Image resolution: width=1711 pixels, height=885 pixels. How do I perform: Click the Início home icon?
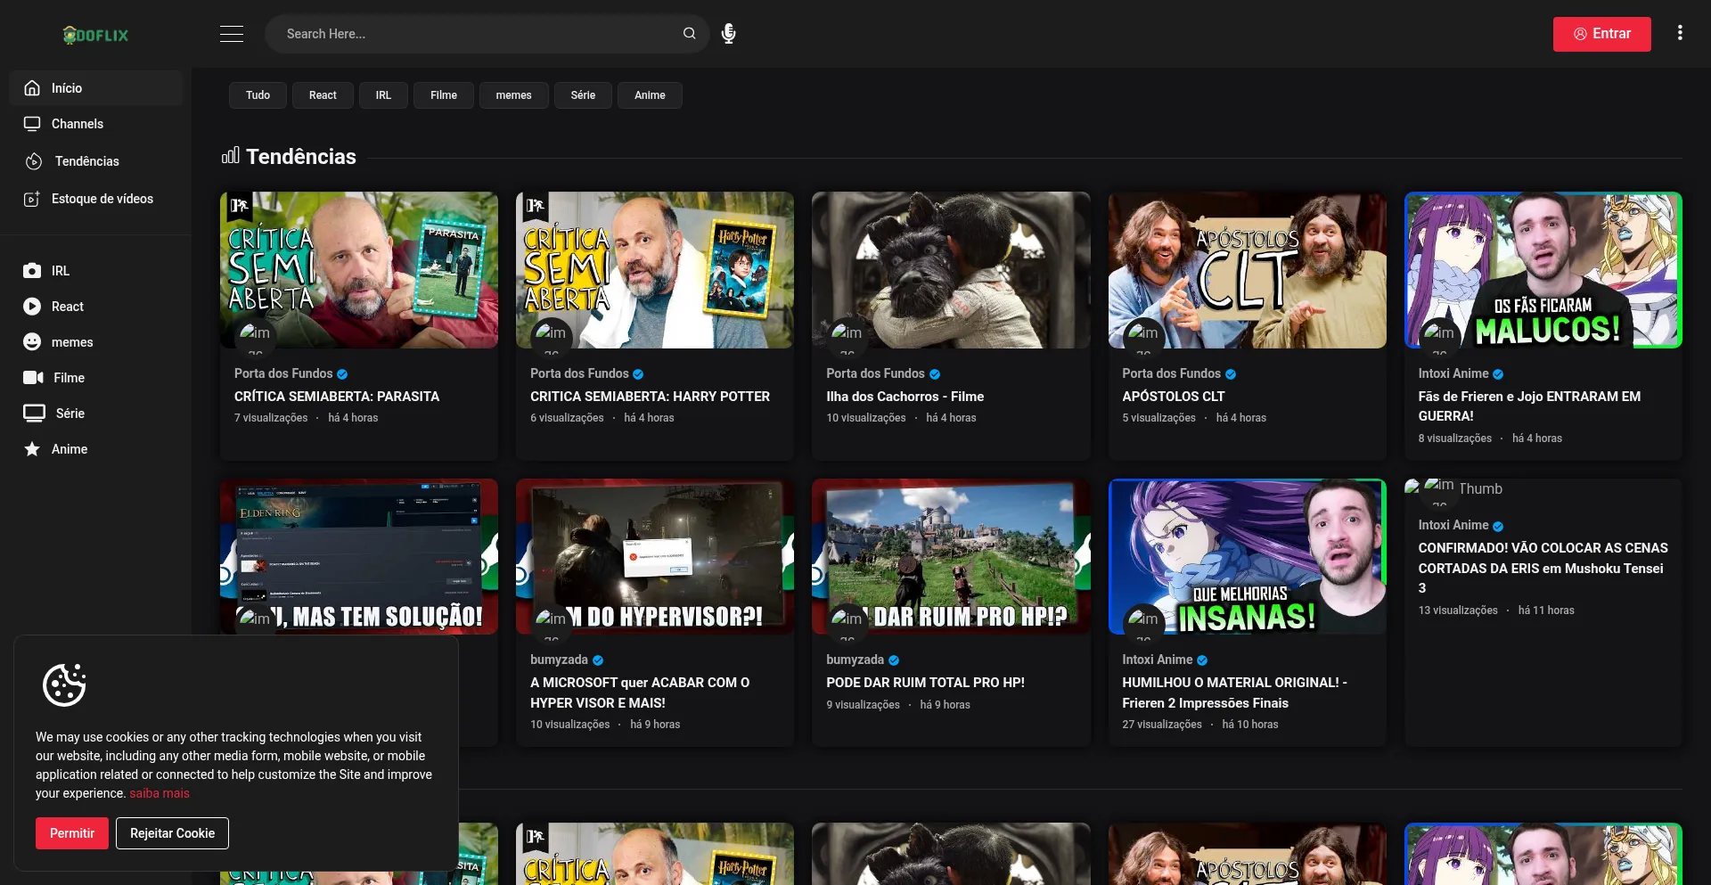[x=32, y=88]
